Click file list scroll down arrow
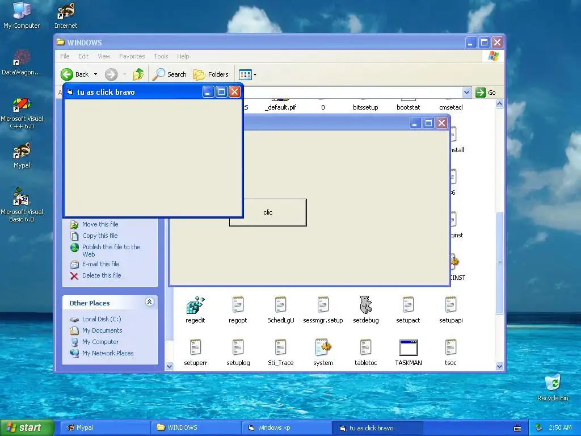581x436 pixels. pyautogui.click(x=499, y=366)
